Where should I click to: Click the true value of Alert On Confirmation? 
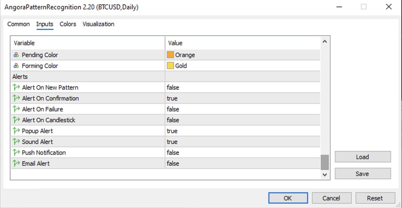172,98
